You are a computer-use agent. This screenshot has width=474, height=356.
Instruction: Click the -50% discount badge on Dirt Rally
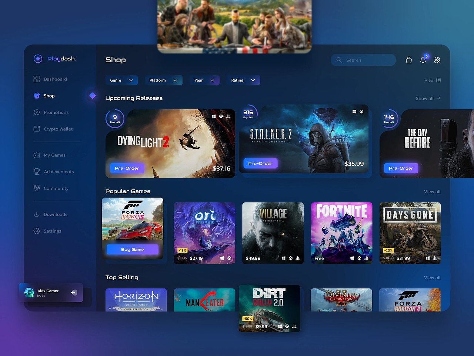click(x=247, y=319)
